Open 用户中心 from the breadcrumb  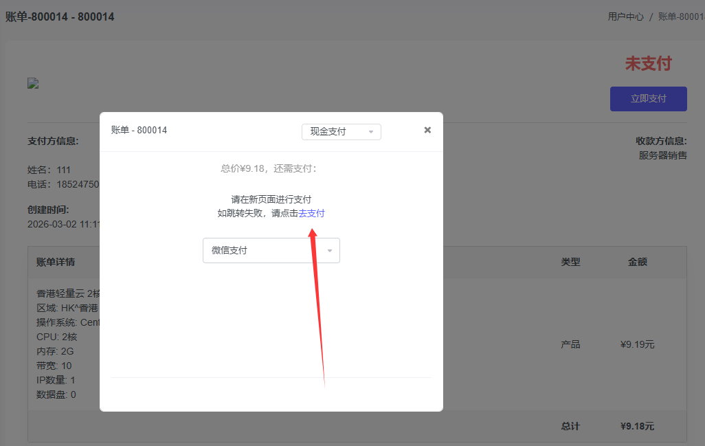click(x=625, y=16)
